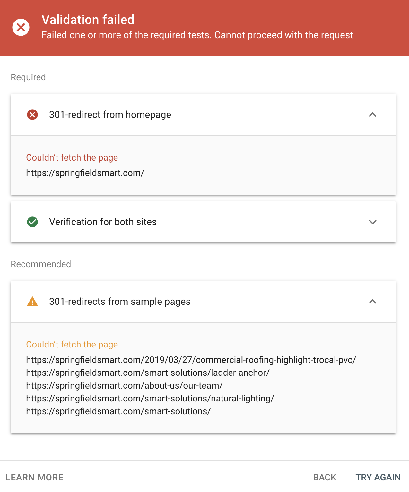Click the 301-redirects from sample pages title
This screenshot has width=409, height=492.
120,302
